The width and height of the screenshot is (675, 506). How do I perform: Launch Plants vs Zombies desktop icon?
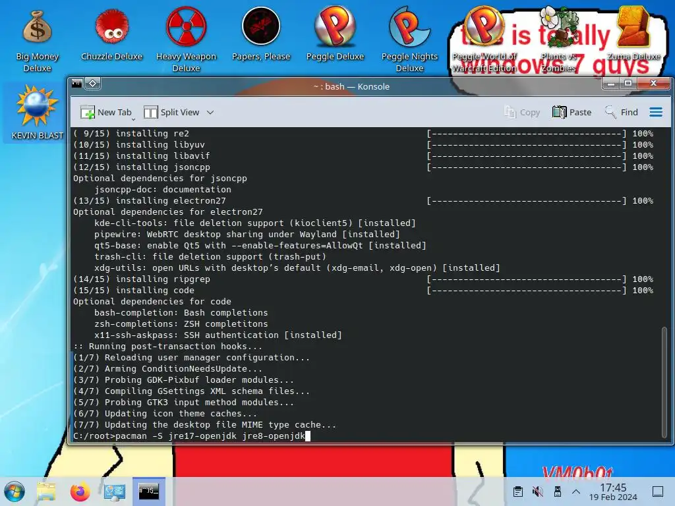click(558, 40)
